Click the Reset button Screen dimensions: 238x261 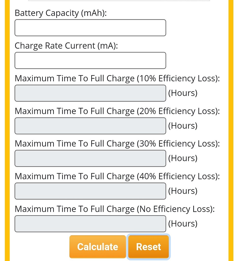[148, 246]
